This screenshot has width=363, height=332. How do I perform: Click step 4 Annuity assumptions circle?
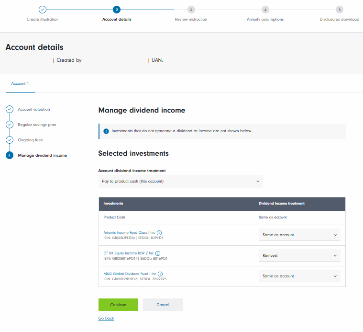click(x=265, y=10)
